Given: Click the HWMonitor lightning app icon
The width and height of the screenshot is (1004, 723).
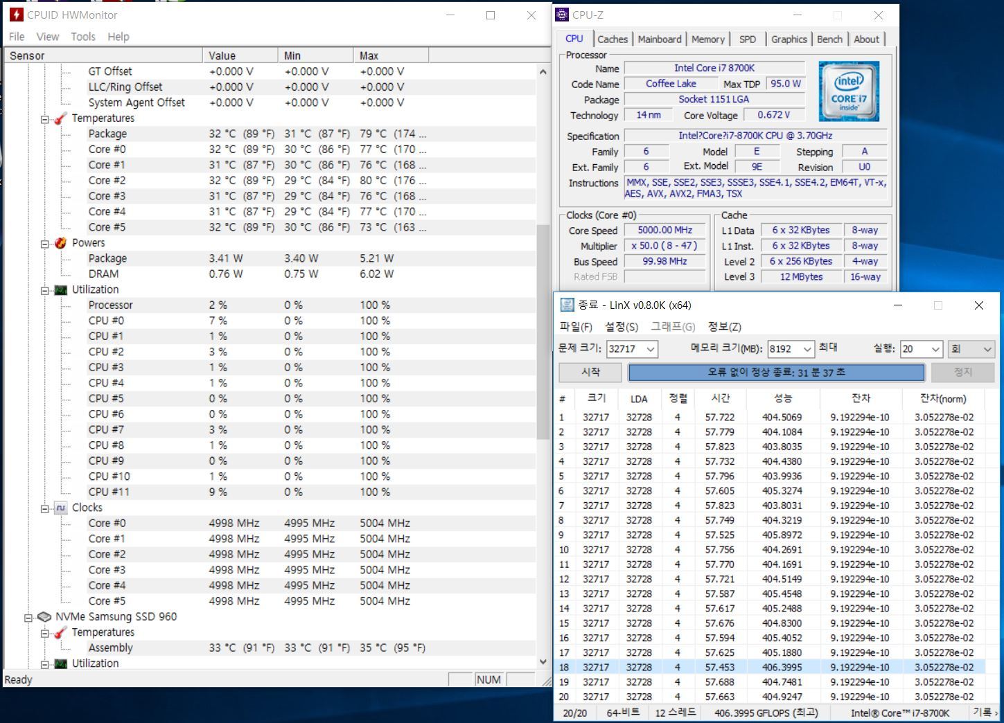Looking at the screenshot, I should tap(17, 15).
